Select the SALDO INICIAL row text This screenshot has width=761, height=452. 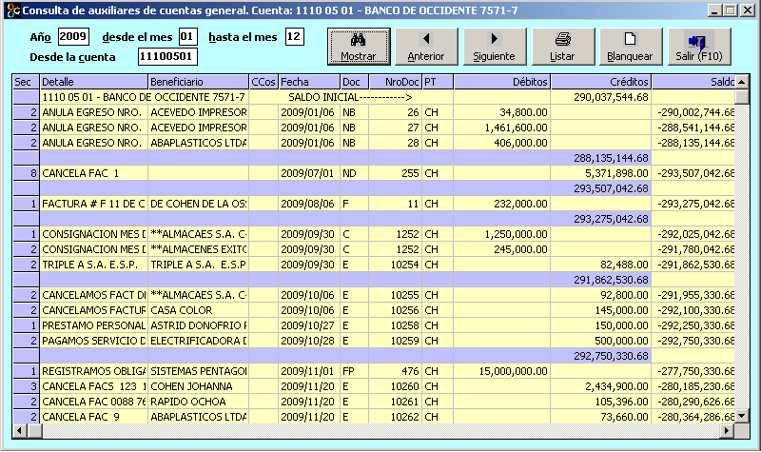point(350,97)
